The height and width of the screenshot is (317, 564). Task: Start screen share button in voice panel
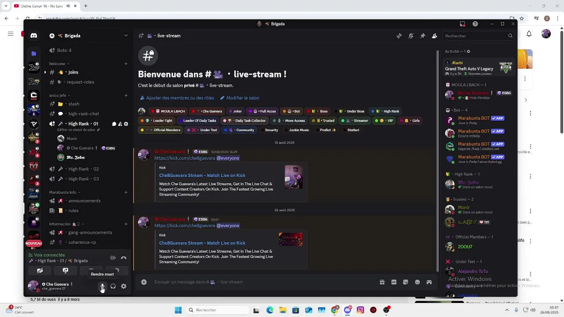click(x=66, y=270)
